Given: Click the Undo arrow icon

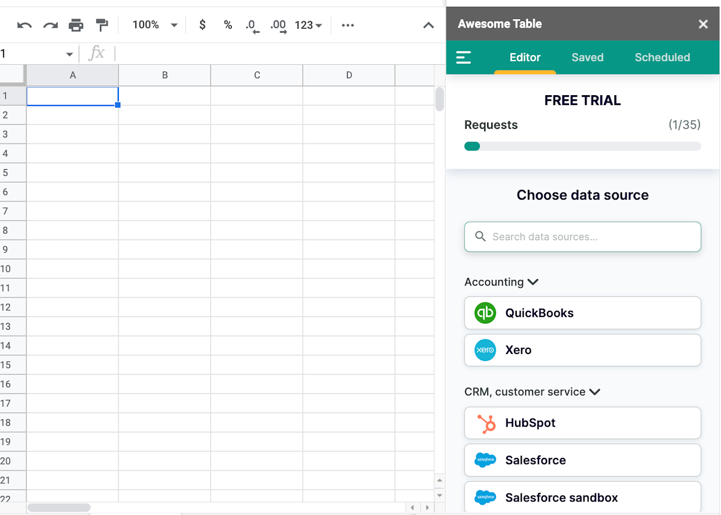Looking at the screenshot, I should (24, 25).
